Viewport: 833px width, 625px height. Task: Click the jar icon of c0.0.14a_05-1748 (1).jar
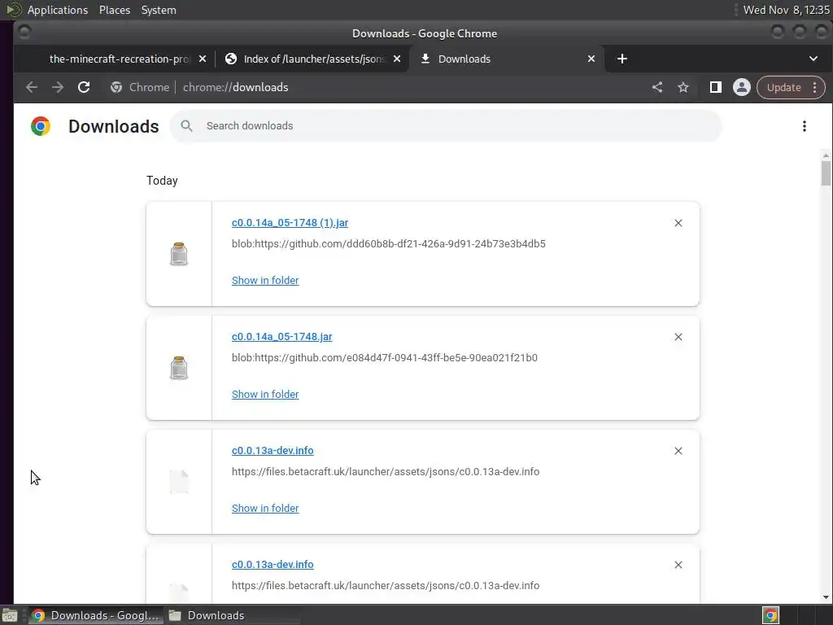click(179, 254)
